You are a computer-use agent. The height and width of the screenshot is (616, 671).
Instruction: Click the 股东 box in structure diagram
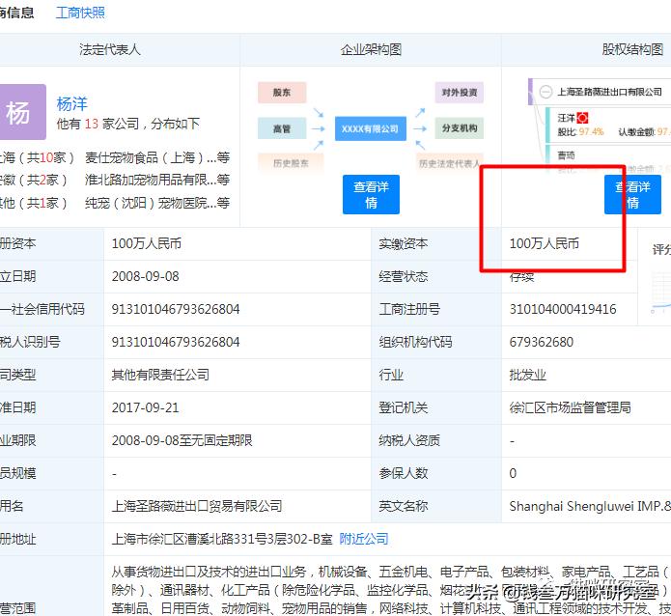click(282, 93)
